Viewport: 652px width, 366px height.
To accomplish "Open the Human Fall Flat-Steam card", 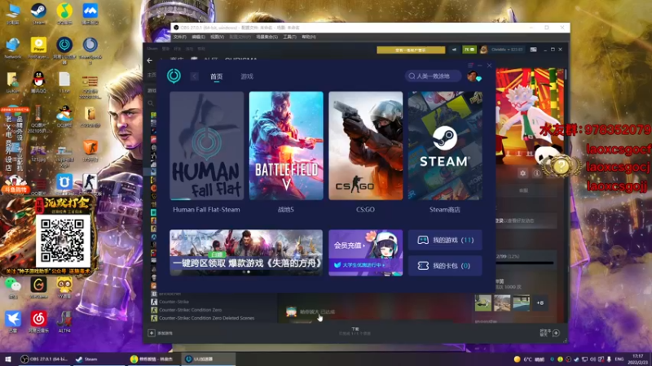I will (207, 146).
